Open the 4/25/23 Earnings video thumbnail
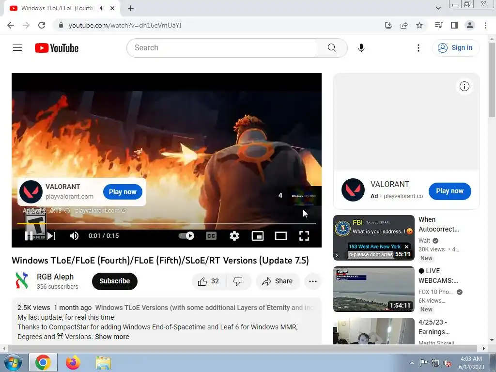 click(x=373, y=331)
